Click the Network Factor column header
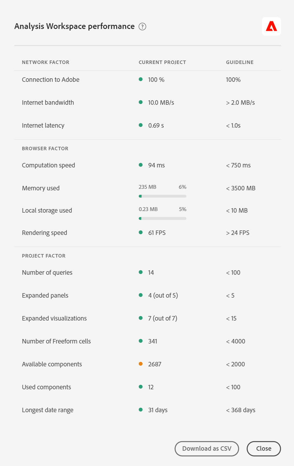294x466 pixels. click(x=45, y=62)
